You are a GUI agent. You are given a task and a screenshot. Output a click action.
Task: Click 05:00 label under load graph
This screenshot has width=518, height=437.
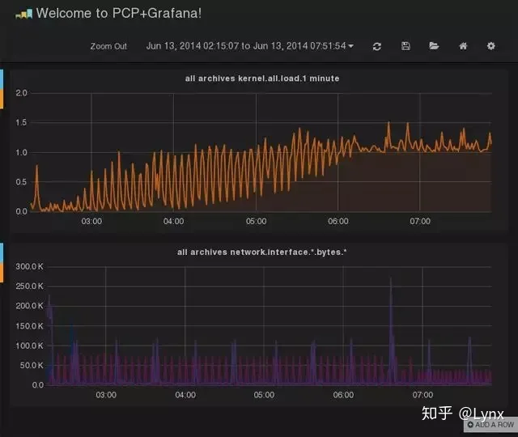[x=256, y=221]
